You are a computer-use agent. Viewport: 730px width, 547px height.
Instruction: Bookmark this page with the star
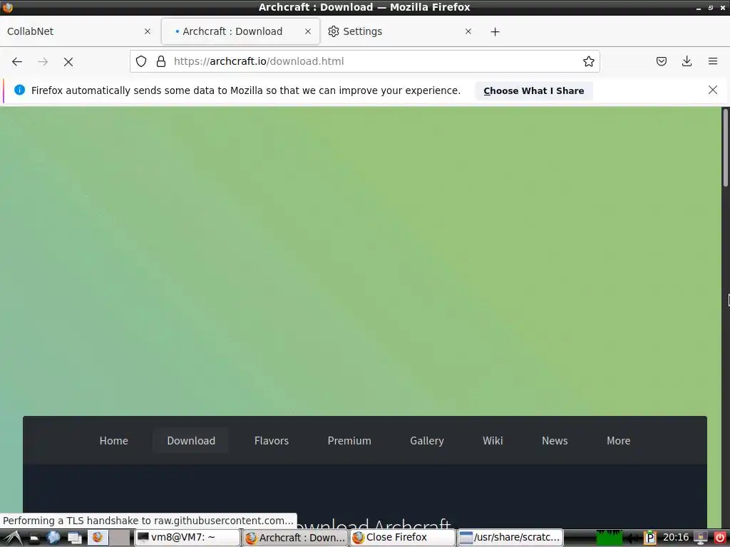588,61
